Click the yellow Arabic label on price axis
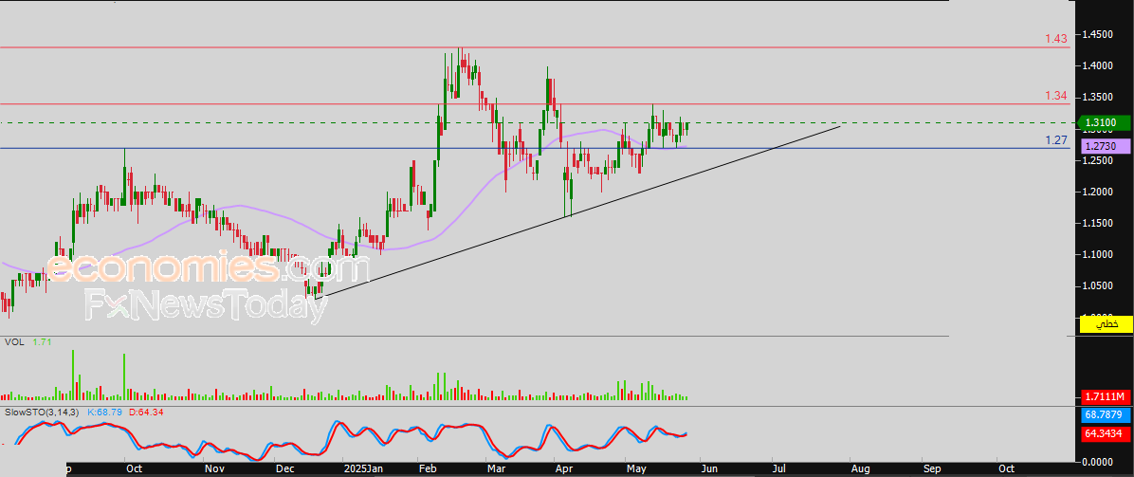The width and height of the screenshot is (1134, 477). [1107, 324]
